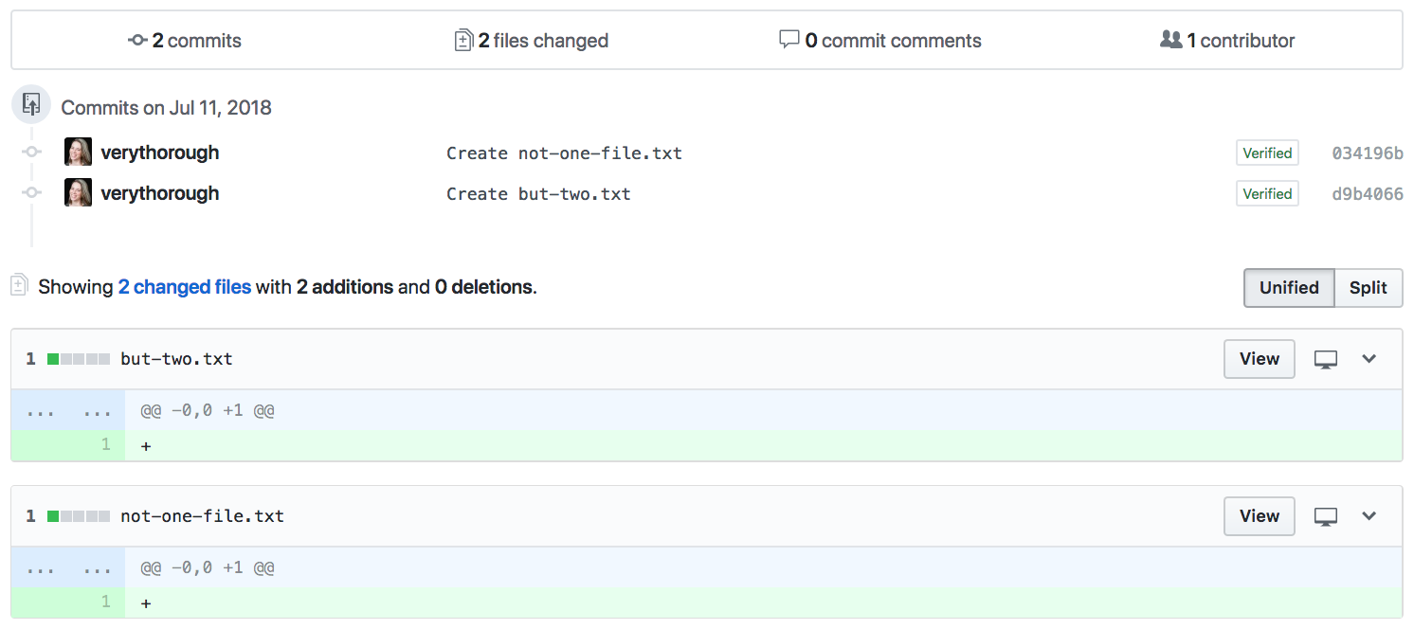Click the diff file icon beside Showing text
Image resolution: width=1414 pixels, height=629 pixels.
pos(19,284)
